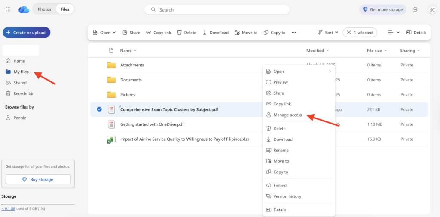440x217 pixels.
Task: Click PDF icon of Getting started file
Action: (x=111, y=124)
